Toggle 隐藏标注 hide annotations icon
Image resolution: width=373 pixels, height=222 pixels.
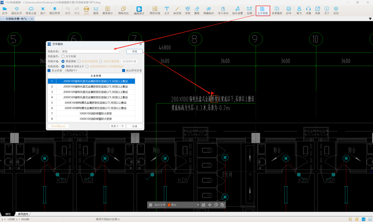[x=208, y=11]
